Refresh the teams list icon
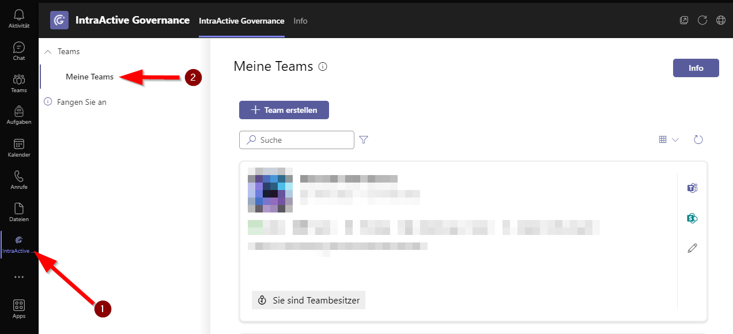 tap(698, 139)
